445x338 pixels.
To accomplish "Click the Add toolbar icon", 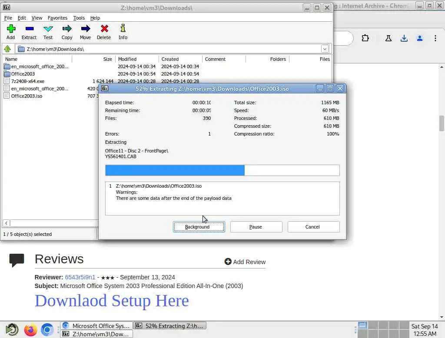I will 11,29.
